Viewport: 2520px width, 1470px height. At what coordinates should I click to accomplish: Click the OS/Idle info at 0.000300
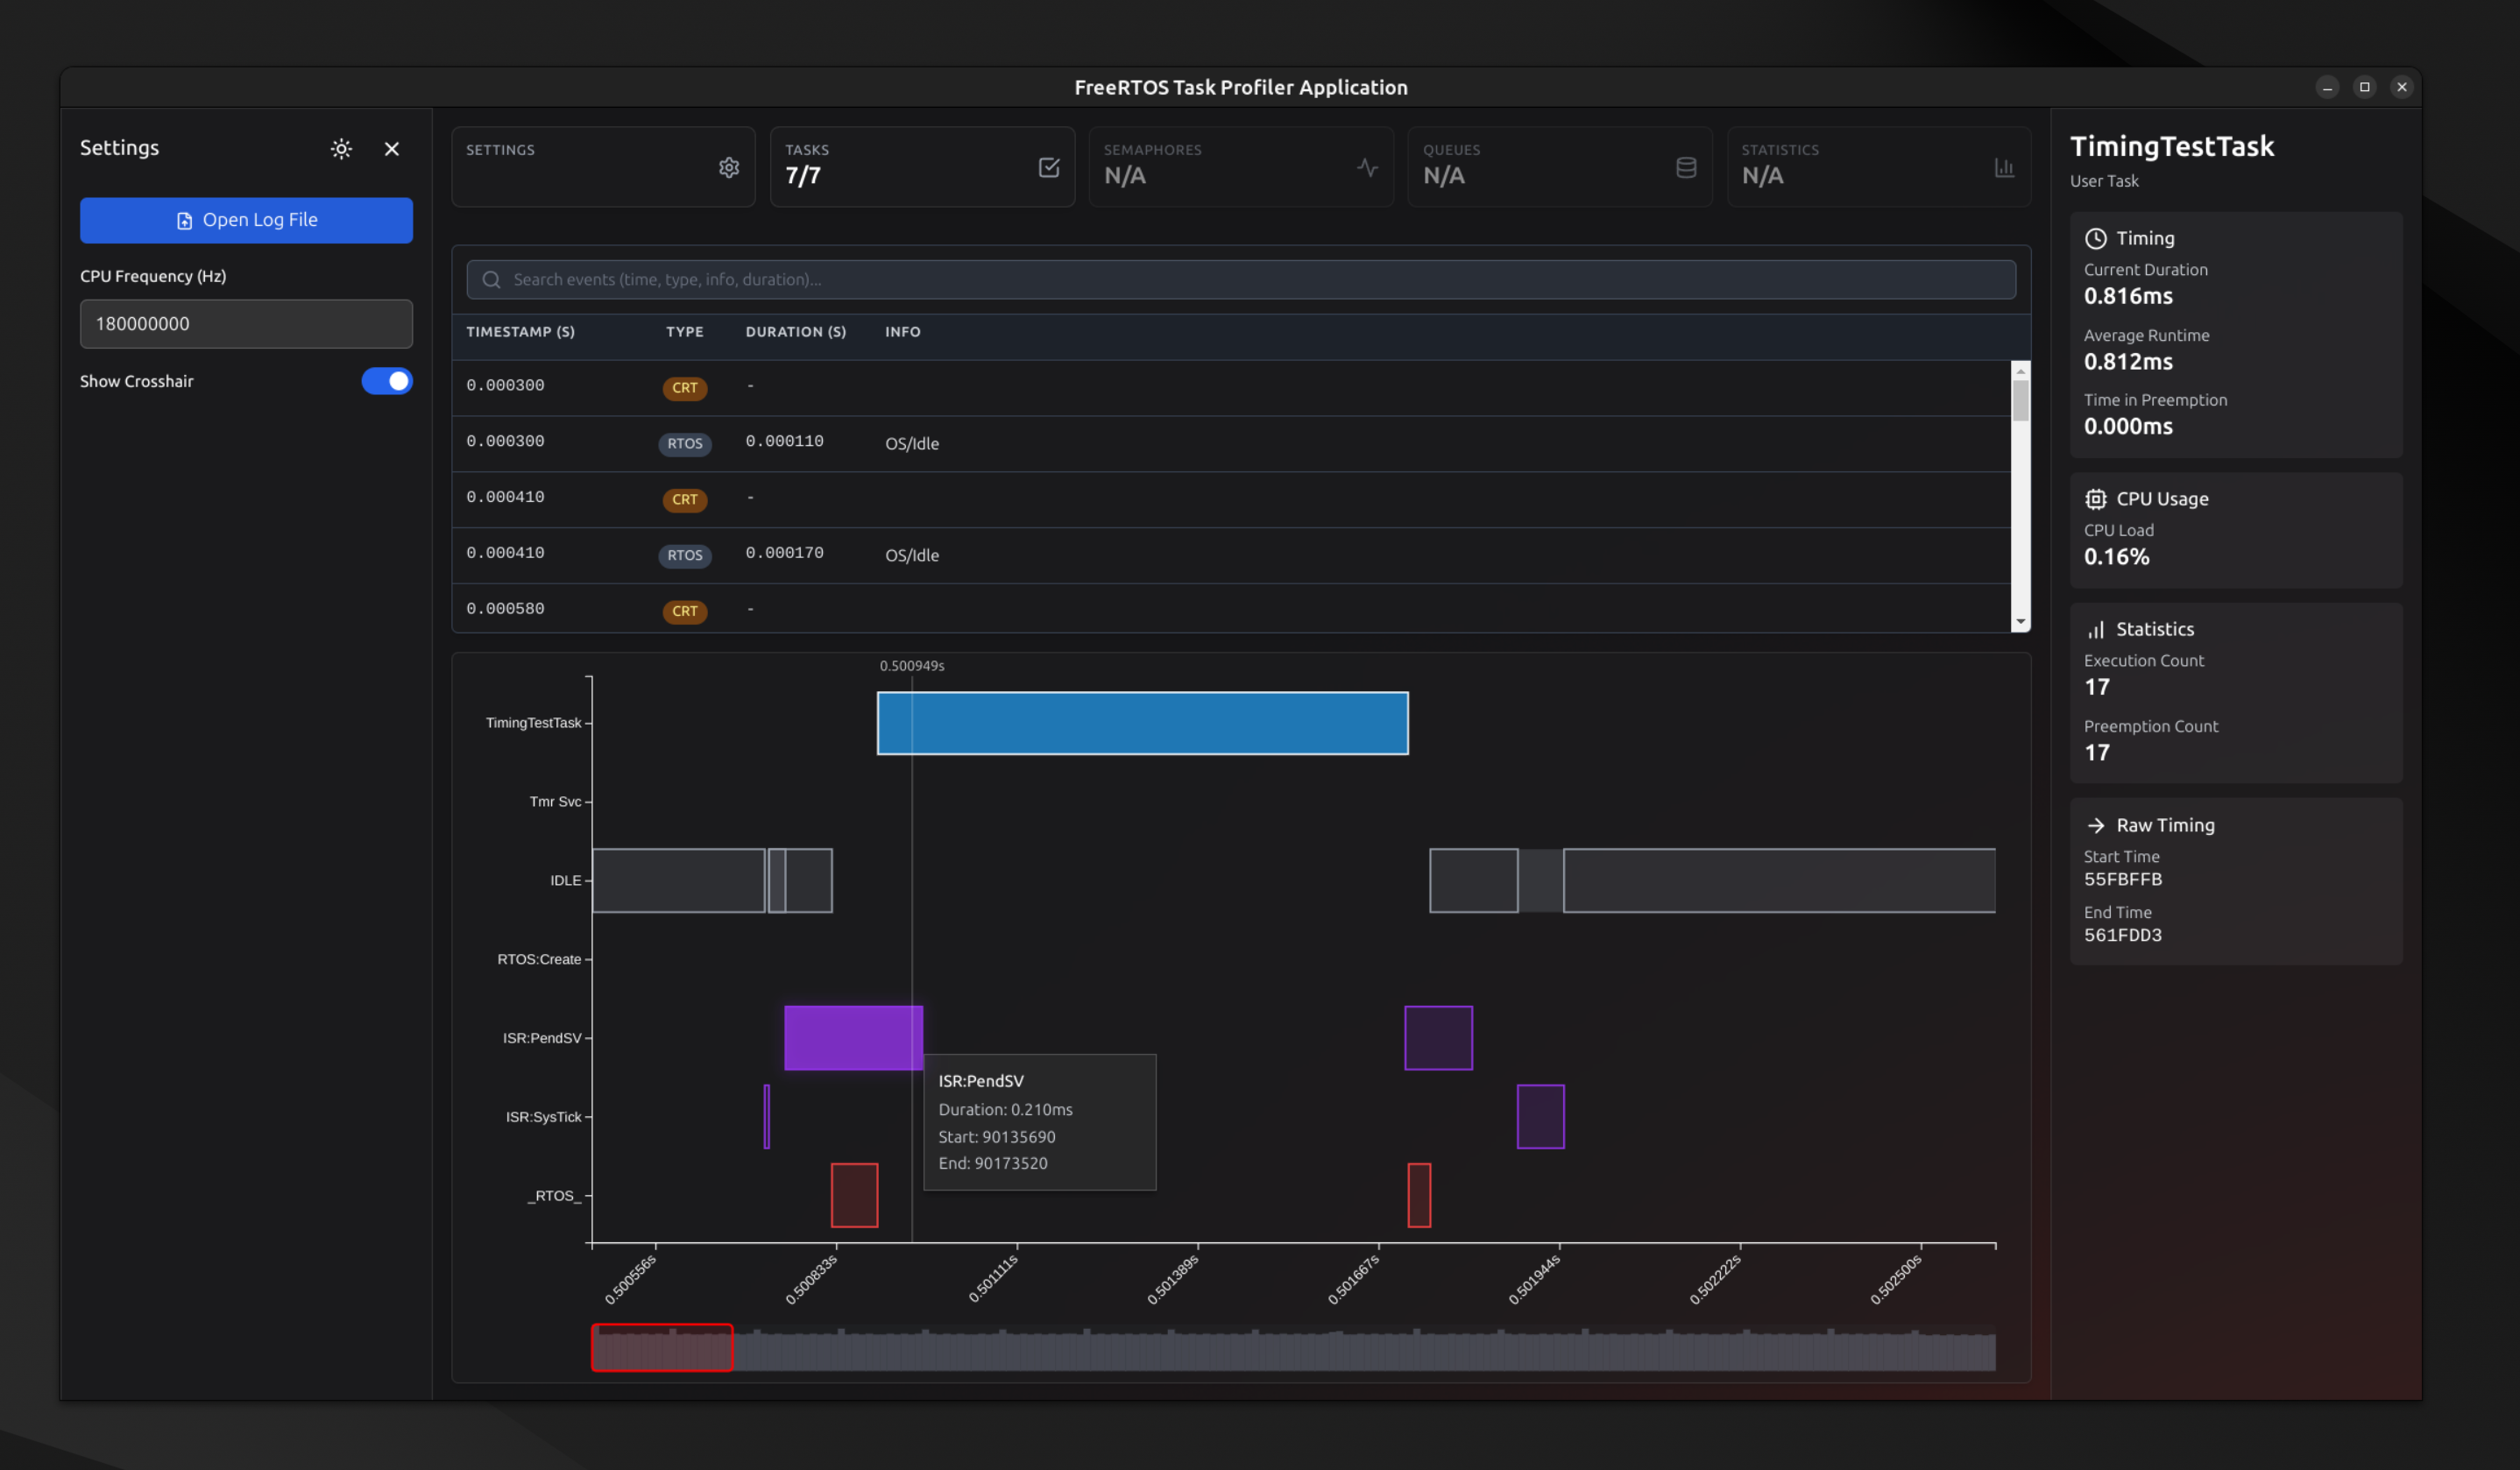pyautogui.click(x=912, y=444)
